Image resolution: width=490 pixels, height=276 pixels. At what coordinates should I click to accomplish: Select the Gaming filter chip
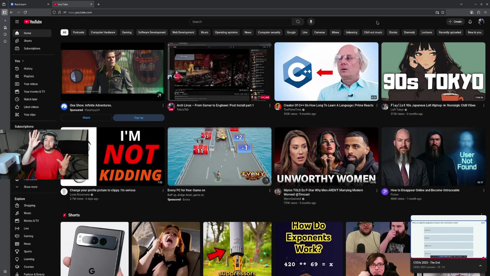click(x=127, y=33)
